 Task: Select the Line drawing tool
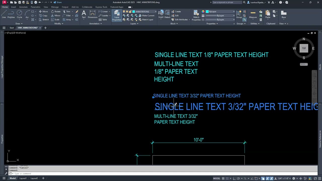[x=4, y=14]
